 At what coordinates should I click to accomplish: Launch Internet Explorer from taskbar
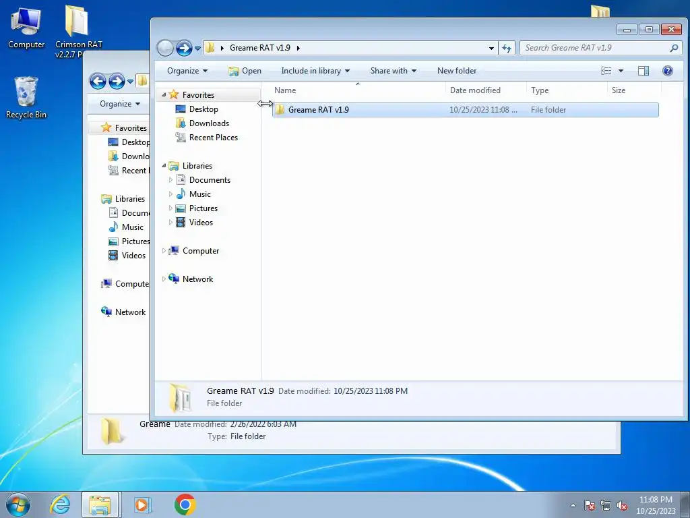[x=60, y=505]
